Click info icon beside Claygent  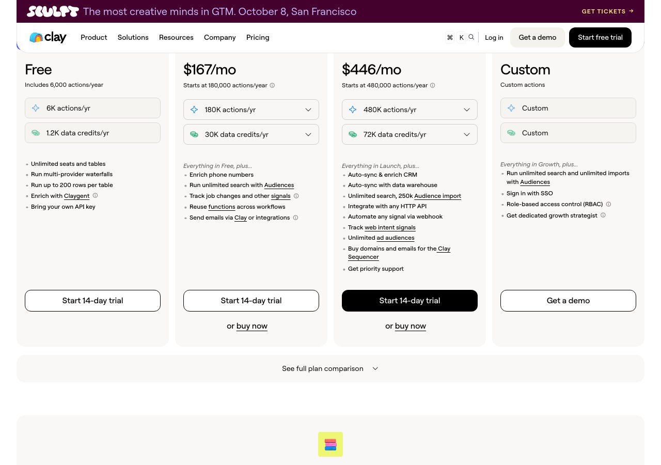(x=95, y=196)
